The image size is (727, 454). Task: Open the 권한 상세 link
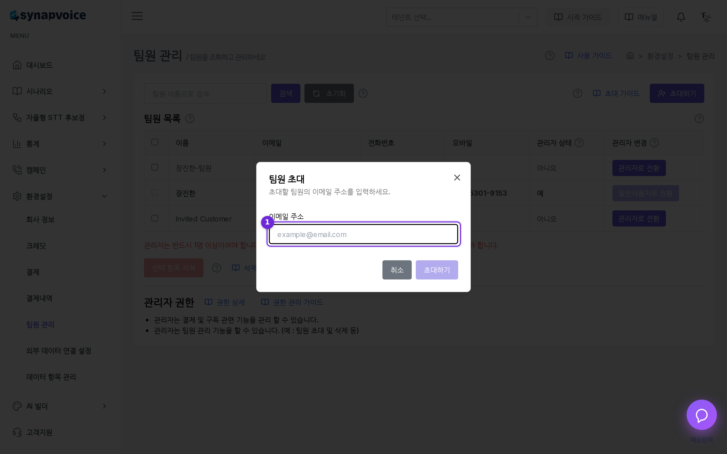coord(225,302)
